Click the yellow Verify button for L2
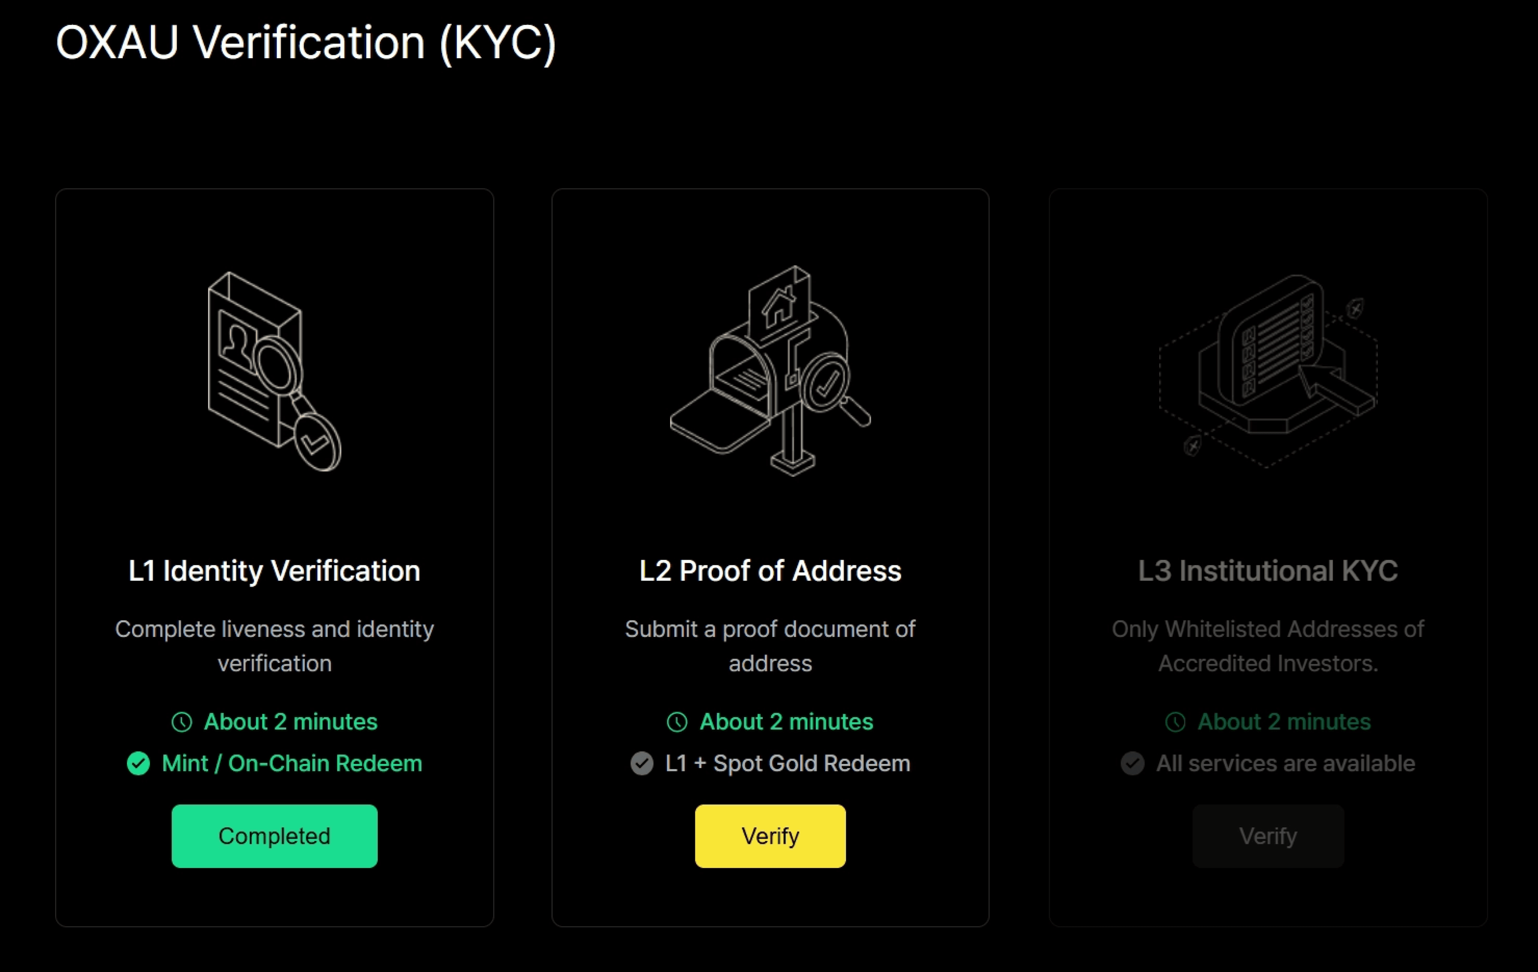1538x972 pixels. click(x=770, y=836)
